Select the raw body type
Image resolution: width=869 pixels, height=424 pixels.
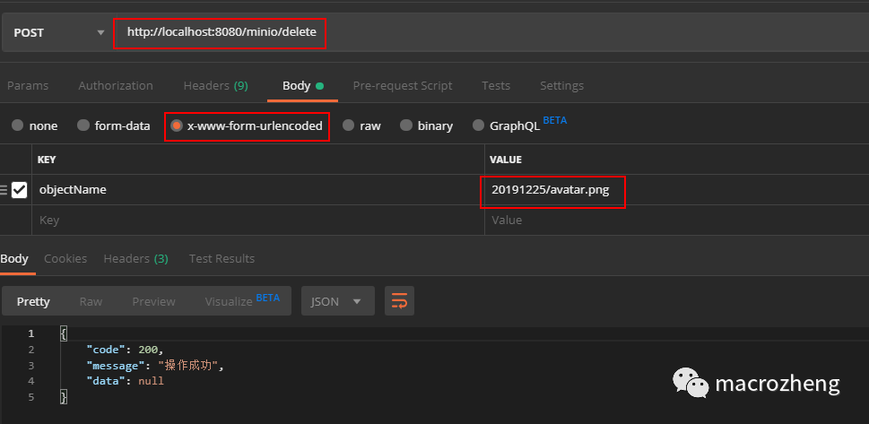tap(348, 125)
